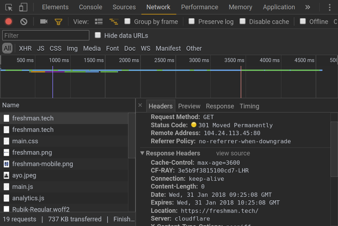Image resolution: width=338 pixels, height=226 pixels.
Task: Toggle the yellow filter funnel icon
Action: point(58,22)
